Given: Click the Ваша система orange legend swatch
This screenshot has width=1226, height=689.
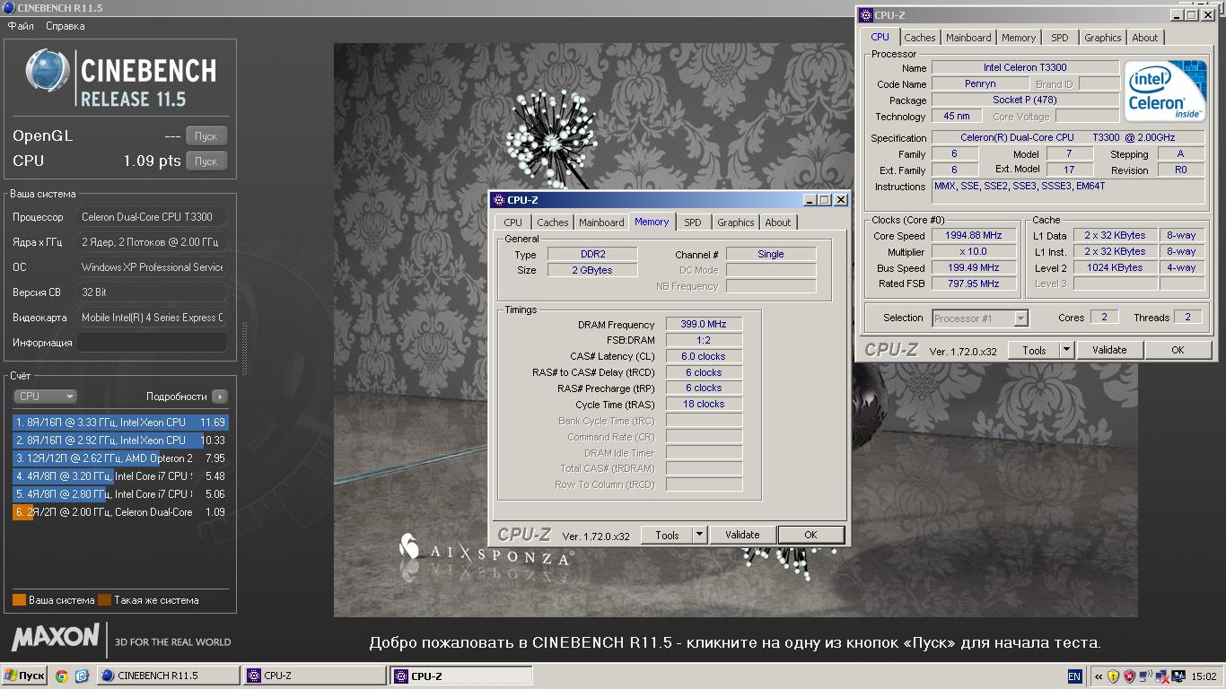Looking at the screenshot, I should (x=19, y=600).
